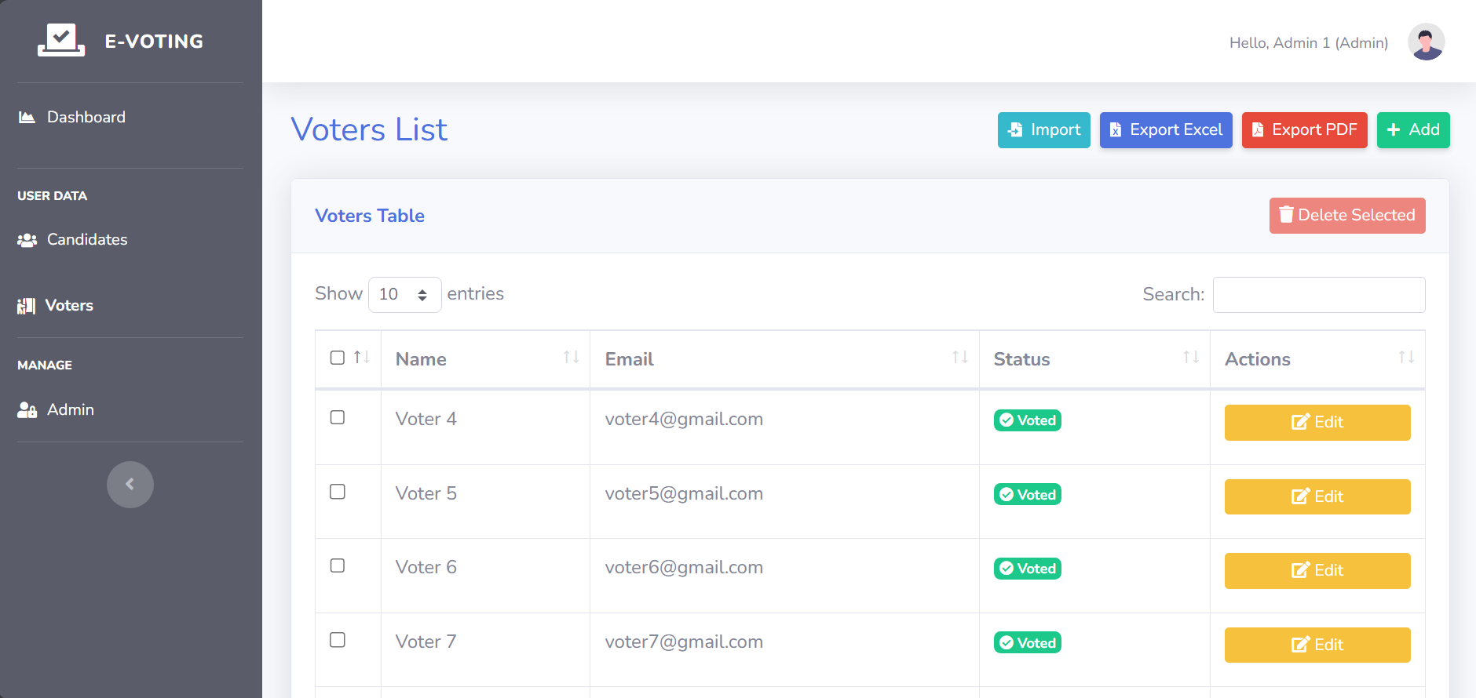Open the Show entries count dropdown
The width and height of the screenshot is (1476, 698).
pos(404,295)
